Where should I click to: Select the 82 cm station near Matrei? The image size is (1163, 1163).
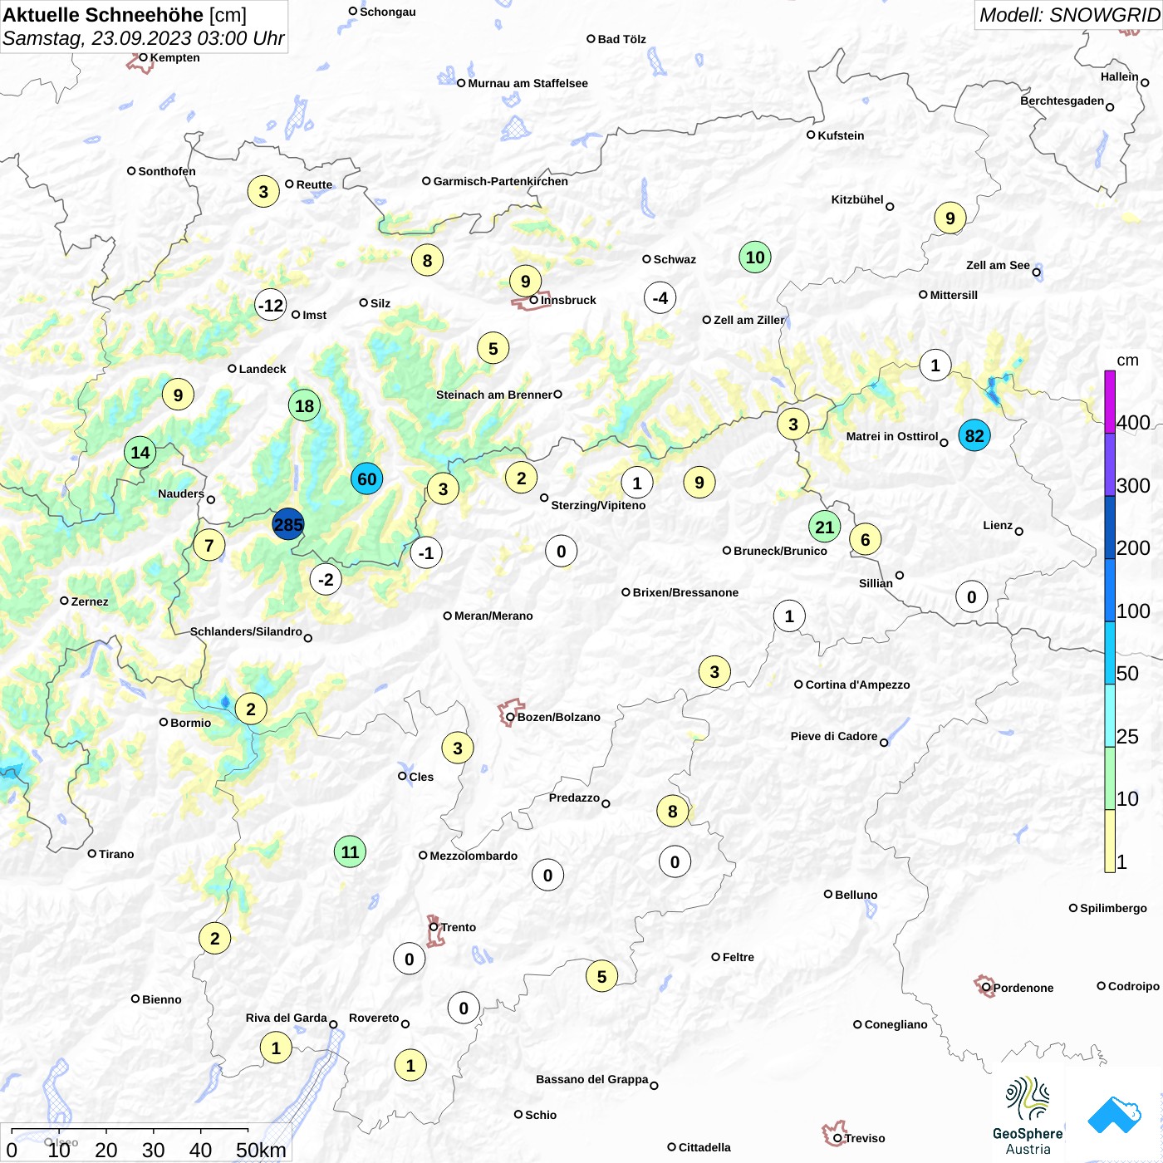coord(974,435)
